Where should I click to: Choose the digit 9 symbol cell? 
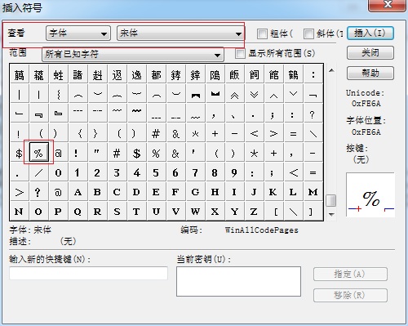click(234, 172)
